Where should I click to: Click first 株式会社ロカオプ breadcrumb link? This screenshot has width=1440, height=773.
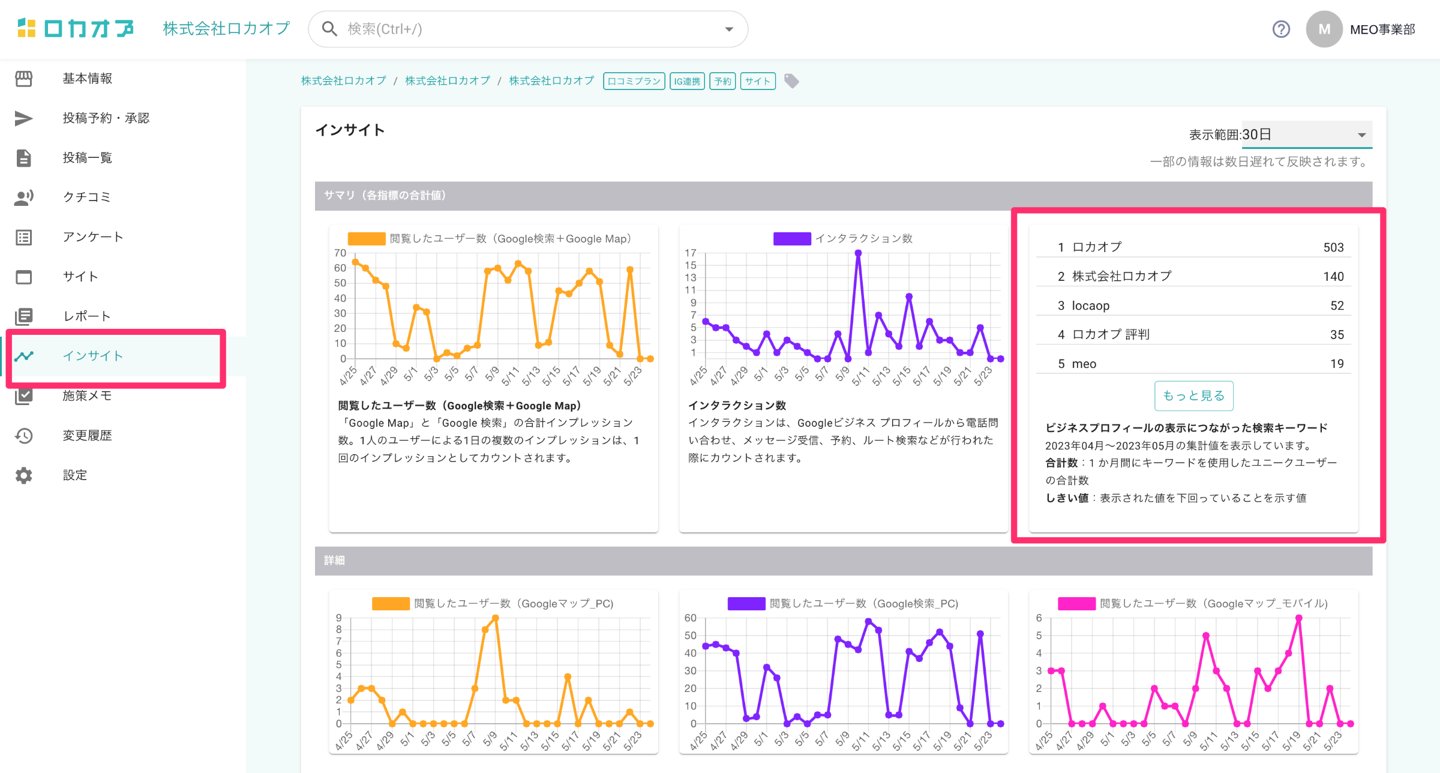[x=343, y=81]
